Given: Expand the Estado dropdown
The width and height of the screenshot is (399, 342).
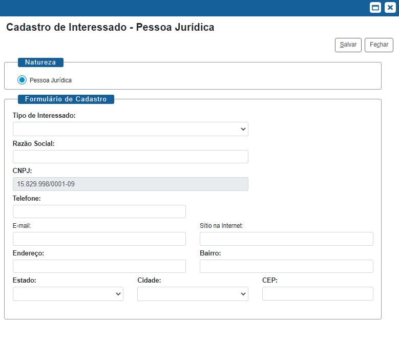Looking at the screenshot, I should (68, 294).
